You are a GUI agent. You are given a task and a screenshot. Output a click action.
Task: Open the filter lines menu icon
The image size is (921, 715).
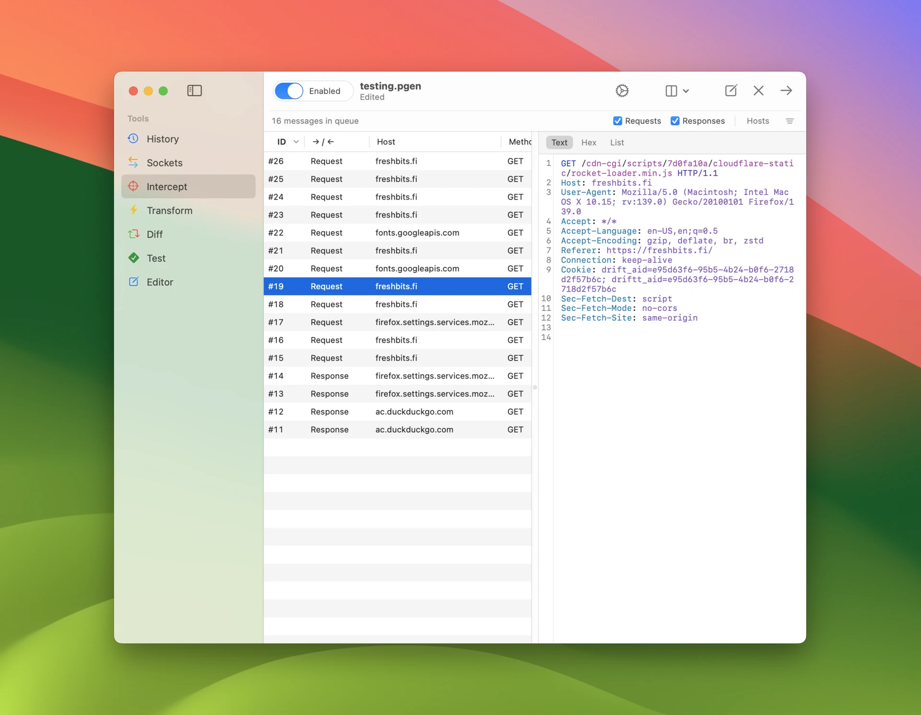pos(790,121)
